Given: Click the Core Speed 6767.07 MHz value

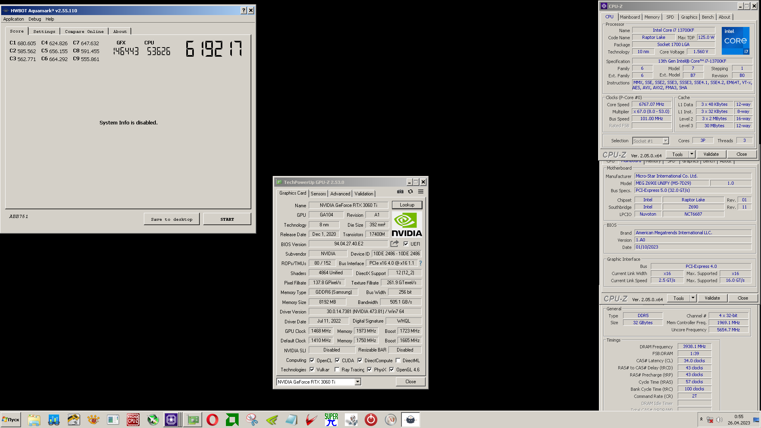Looking at the screenshot, I should tap(651, 105).
